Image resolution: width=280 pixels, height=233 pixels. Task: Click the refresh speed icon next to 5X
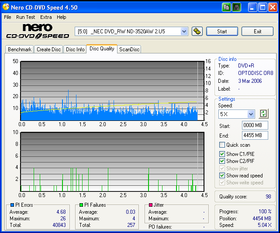click(x=263, y=114)
